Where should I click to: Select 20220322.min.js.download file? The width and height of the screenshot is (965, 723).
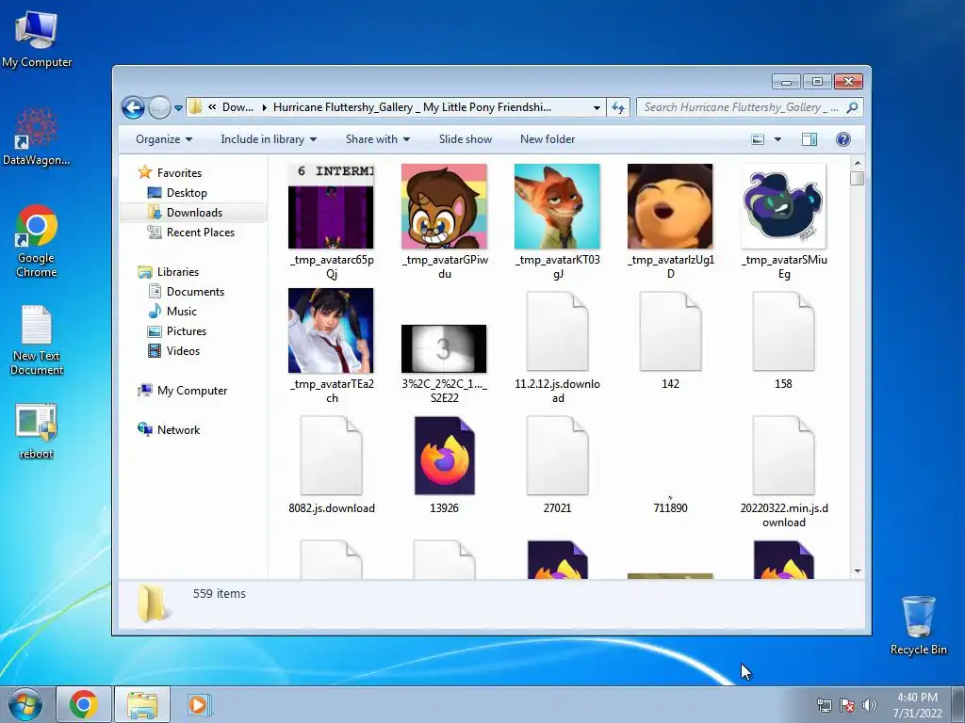point(783,472)
